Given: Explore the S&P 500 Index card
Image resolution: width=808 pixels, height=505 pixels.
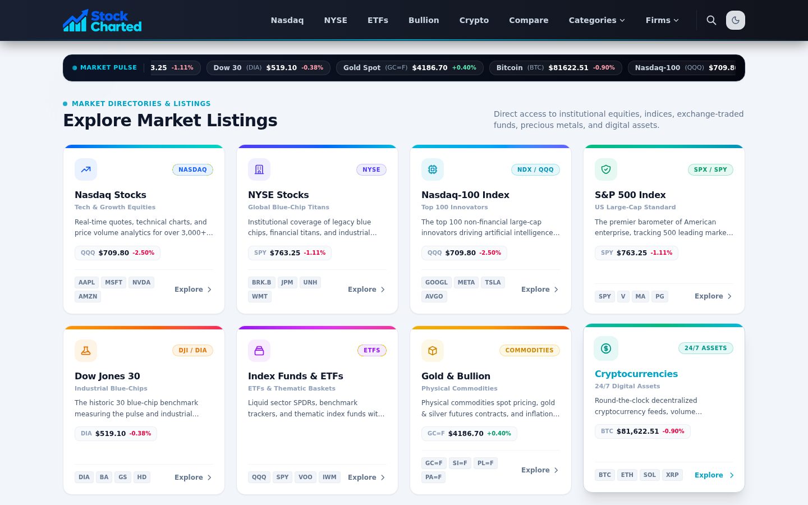Looking at the screenshot, I should click(713, 296).
